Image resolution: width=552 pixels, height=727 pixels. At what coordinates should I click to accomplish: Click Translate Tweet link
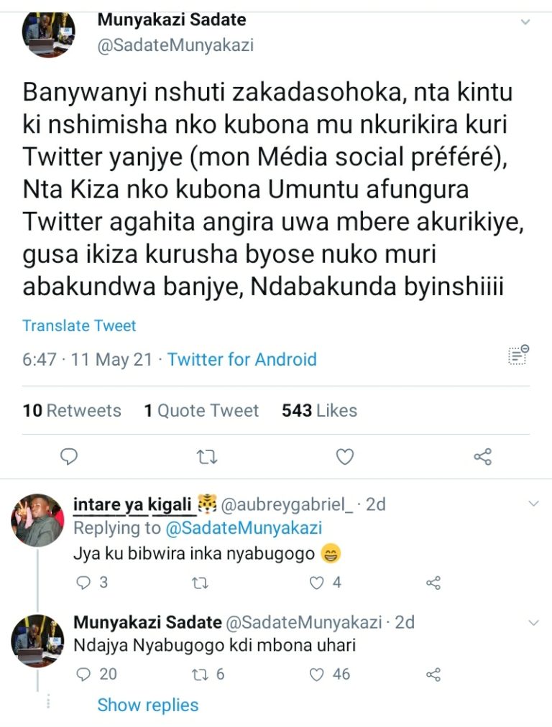coord(79,325)
